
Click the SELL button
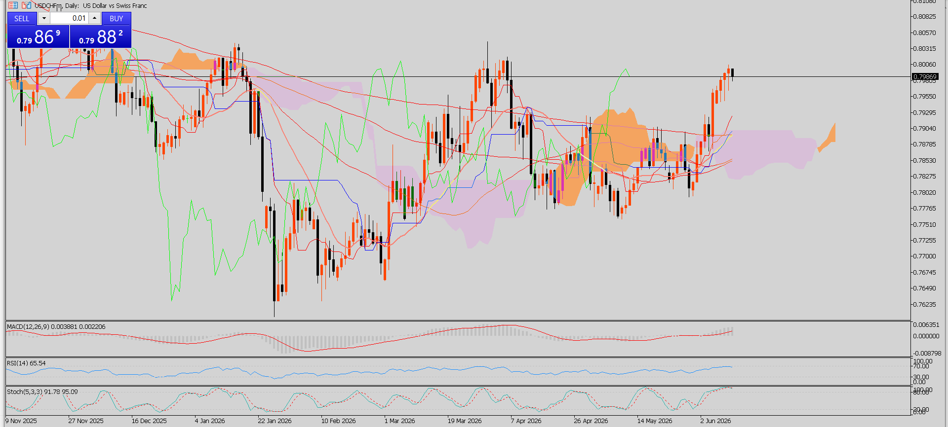pyautogui.click(x=22, y=18)
